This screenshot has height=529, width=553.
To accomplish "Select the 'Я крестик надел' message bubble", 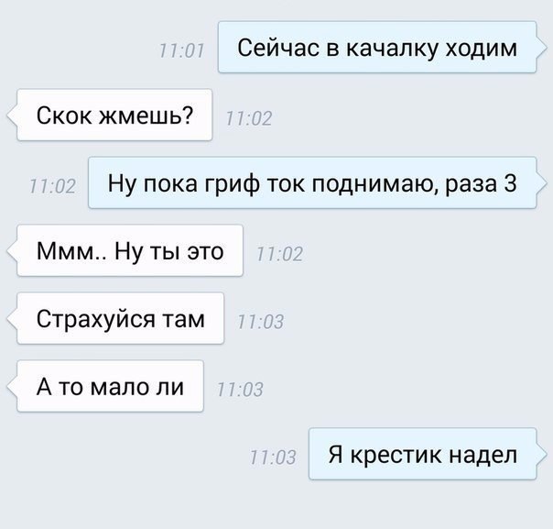I will click(422, 454).
